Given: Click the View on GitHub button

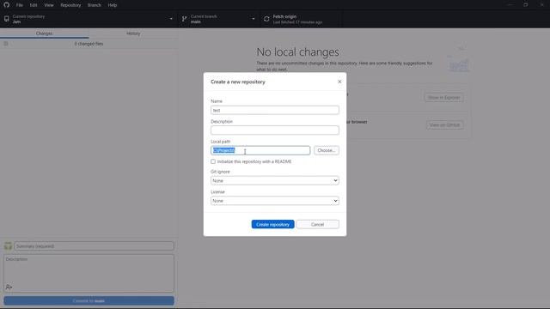Looking at the screenshot, I should click(445, 125).
